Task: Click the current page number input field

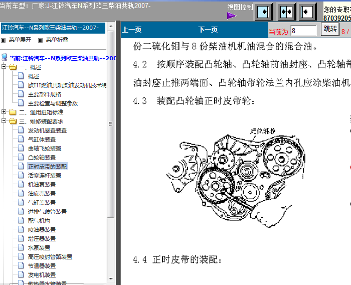Action: click(x=303, y=31)
